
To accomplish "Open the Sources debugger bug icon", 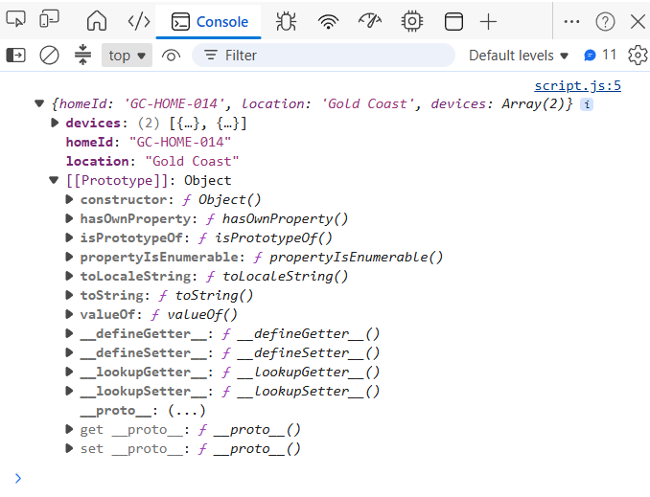I will tap(286, 21).
